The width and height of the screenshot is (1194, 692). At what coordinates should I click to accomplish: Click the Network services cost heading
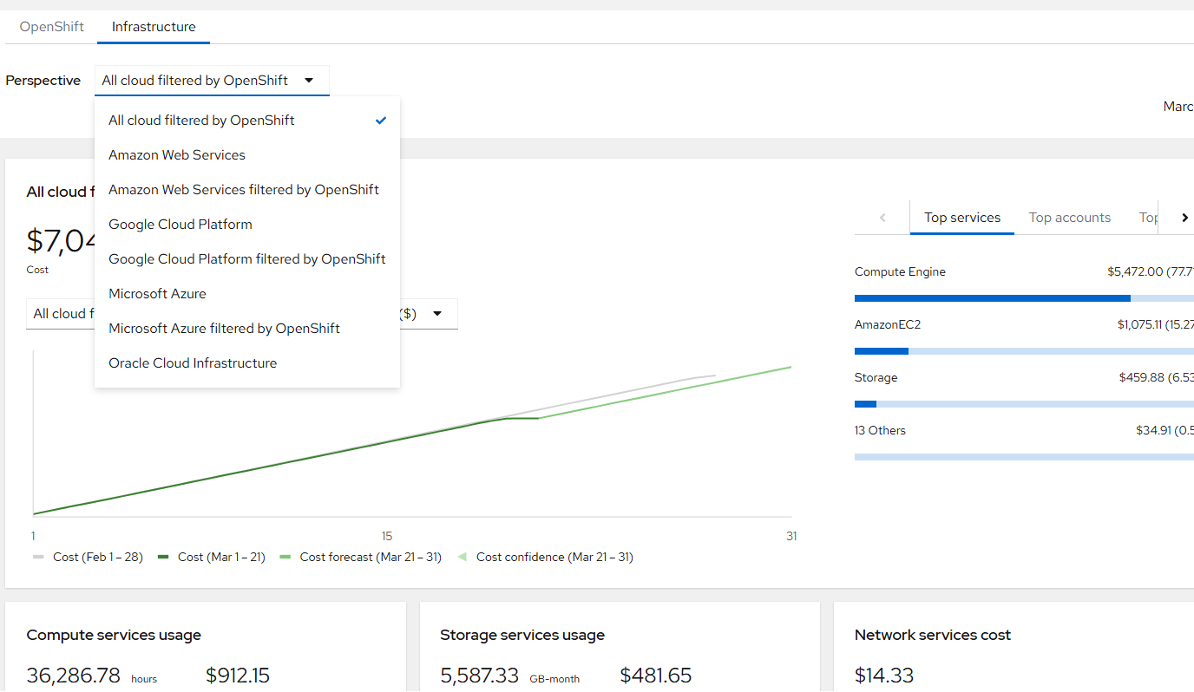(x=933, y=636)
